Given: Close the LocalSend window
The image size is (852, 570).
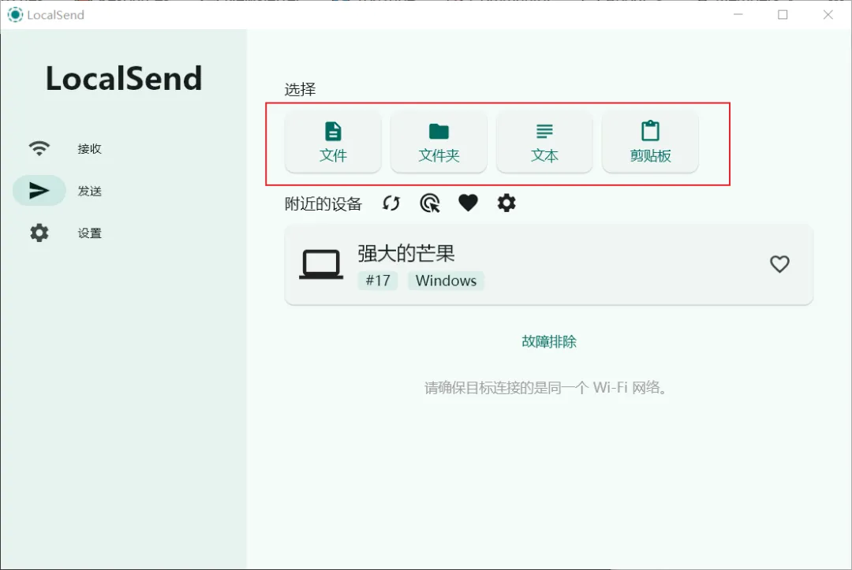Looking at the screenshot, I should click(828, 15).
